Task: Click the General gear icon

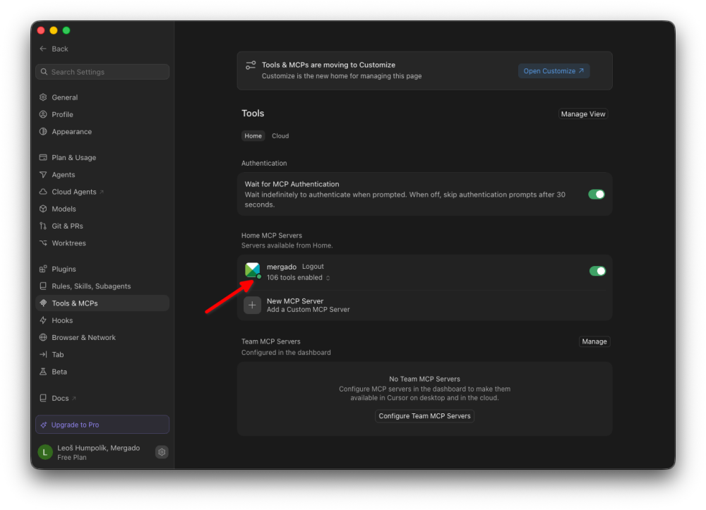Action: pos(43,97)
